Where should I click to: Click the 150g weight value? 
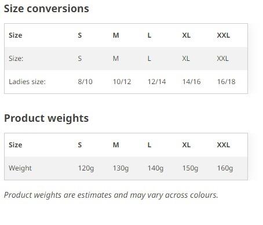pyautogui.click(x=190, y=168)
